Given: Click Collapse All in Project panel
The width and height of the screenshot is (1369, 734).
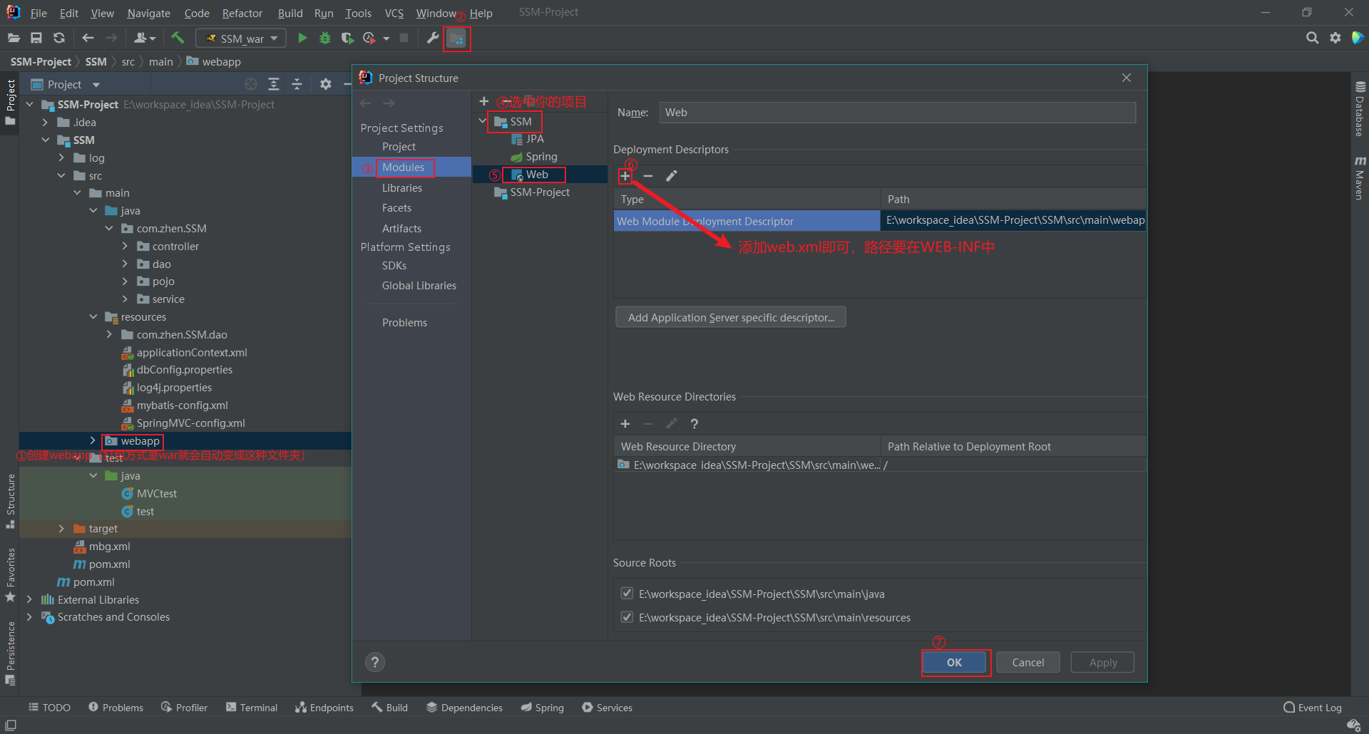Looking at the screenshot, I should pos(297,84).
